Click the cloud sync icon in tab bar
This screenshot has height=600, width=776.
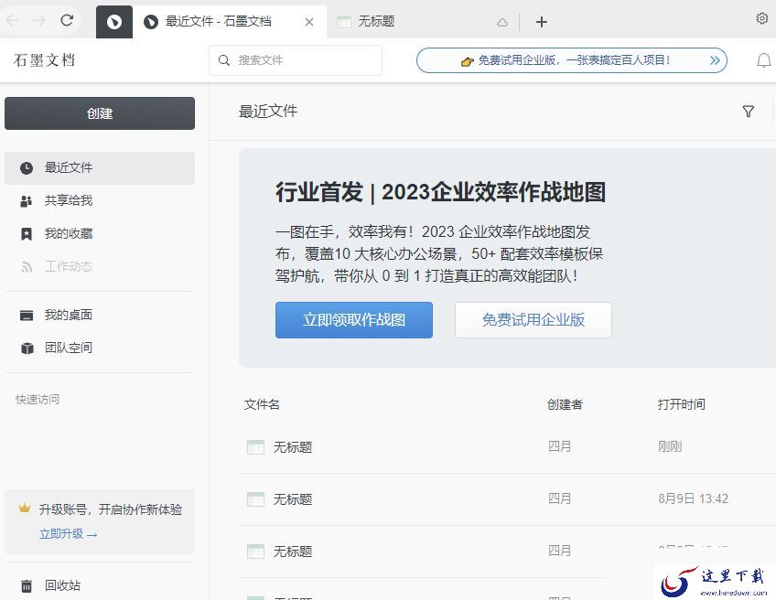tap(502, 22)
